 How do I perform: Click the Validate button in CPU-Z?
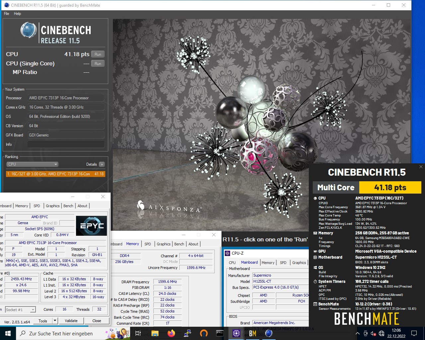pos(71,321)
